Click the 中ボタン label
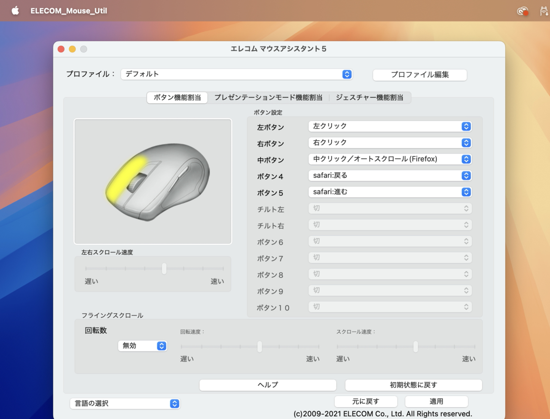 [x=271, y=160]
